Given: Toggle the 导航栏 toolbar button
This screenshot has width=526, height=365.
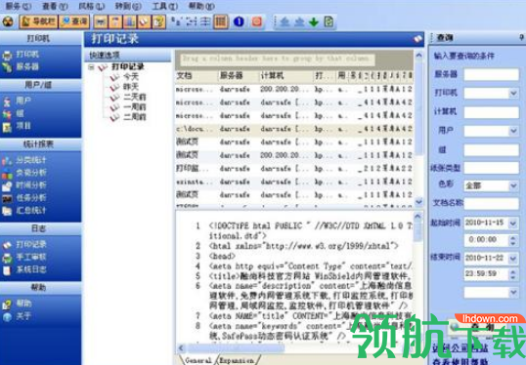Looking at the screenshot, I should point(38,21).
